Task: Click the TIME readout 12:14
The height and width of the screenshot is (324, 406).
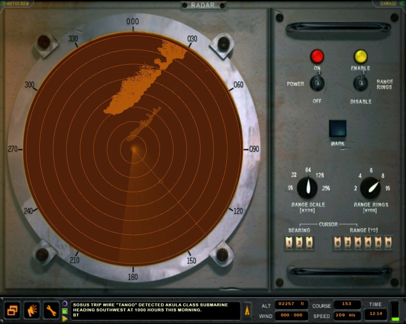Action: click(x=376, y=314)
